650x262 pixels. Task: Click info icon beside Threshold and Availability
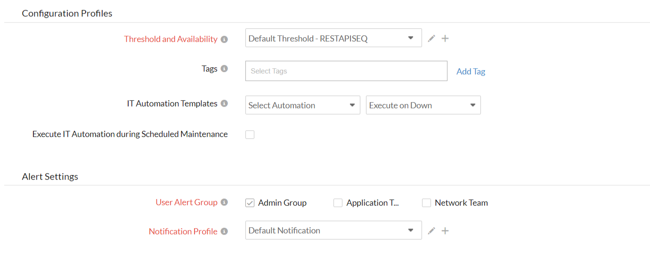(224, 40)
